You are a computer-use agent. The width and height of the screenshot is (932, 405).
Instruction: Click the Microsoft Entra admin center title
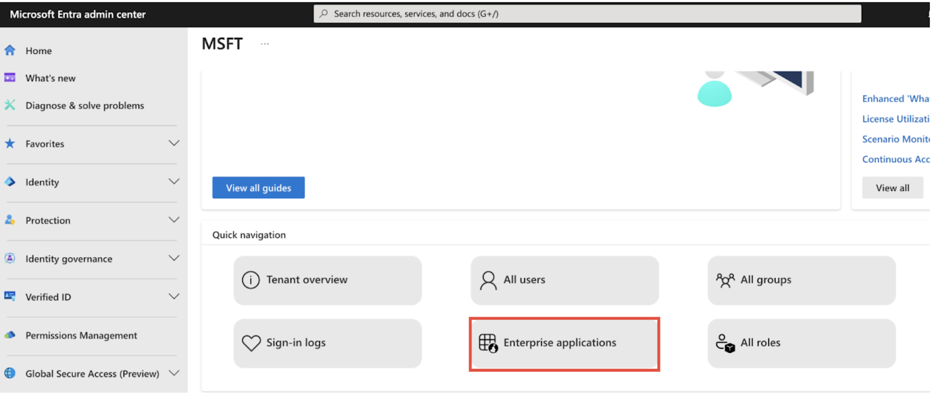point(77,14)
